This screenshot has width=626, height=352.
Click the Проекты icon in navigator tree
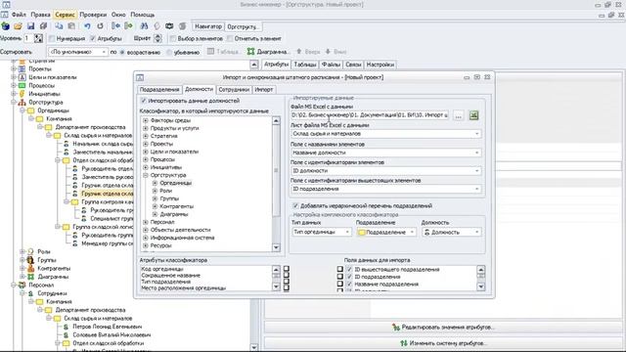point(22,68)
